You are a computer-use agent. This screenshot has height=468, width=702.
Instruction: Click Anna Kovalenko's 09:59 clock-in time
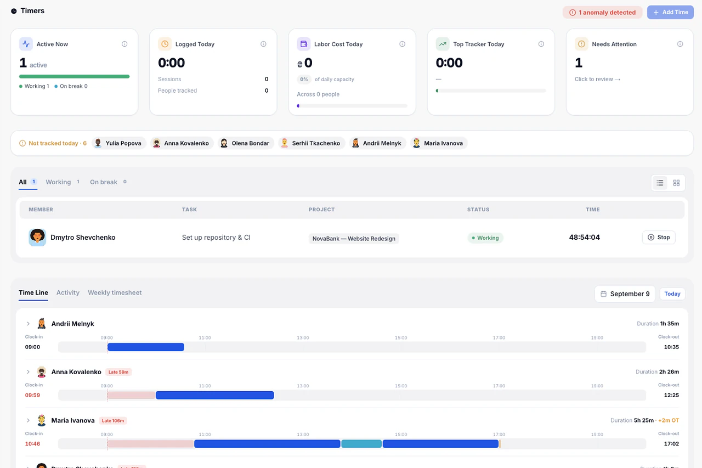[33, 395]
